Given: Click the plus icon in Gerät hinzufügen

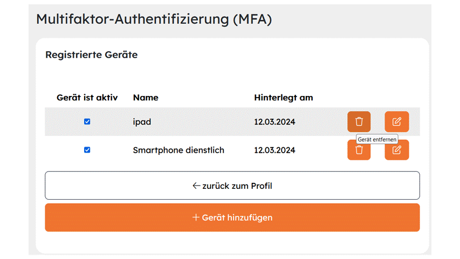Looking at the screenshot, I should coord(196,217).
